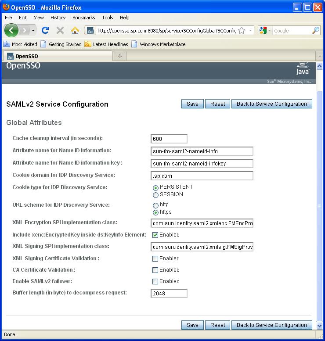Screen dimensions: 325x341
Task: Open the Getting Started bookmark
Action: point(61,44)
